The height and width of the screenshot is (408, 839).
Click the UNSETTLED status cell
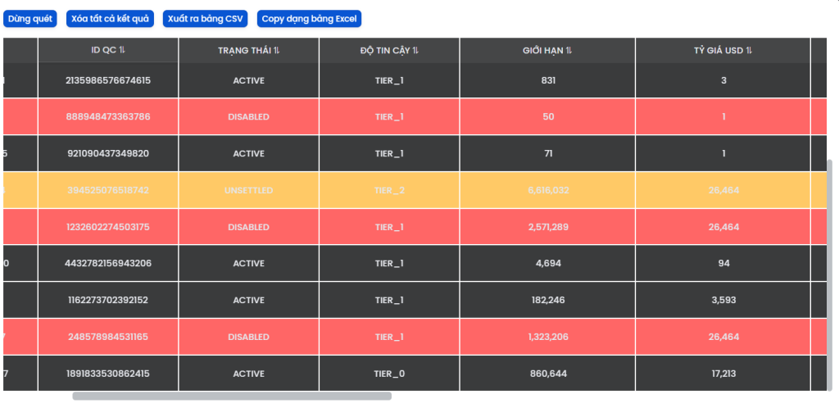[249, 190]
